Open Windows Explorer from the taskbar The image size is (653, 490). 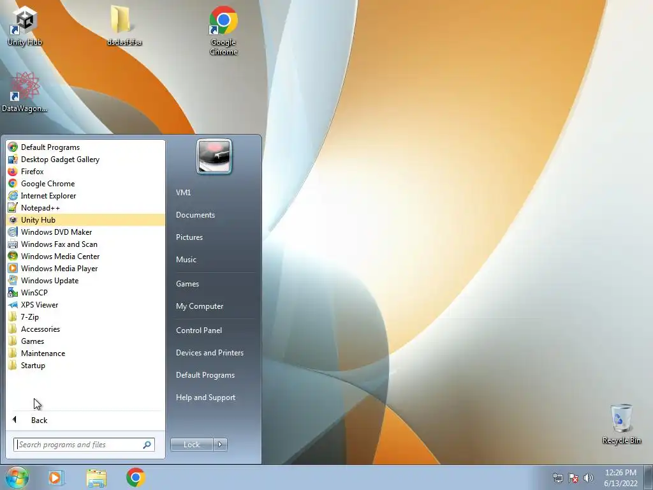[96, 477]
